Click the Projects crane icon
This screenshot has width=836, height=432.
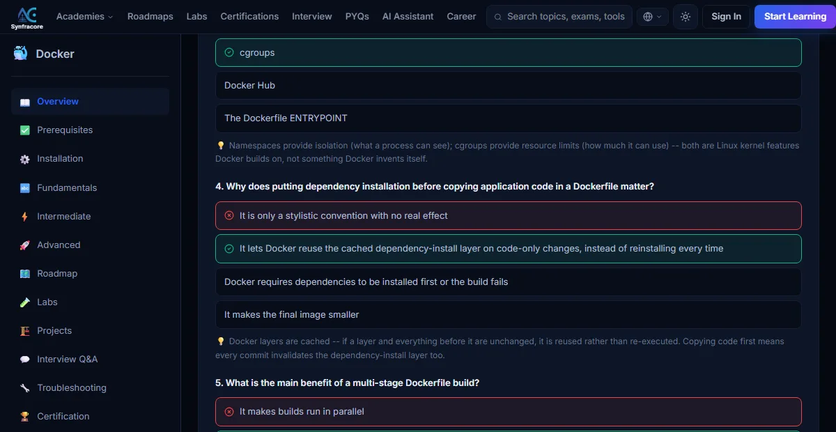[25, 331]
